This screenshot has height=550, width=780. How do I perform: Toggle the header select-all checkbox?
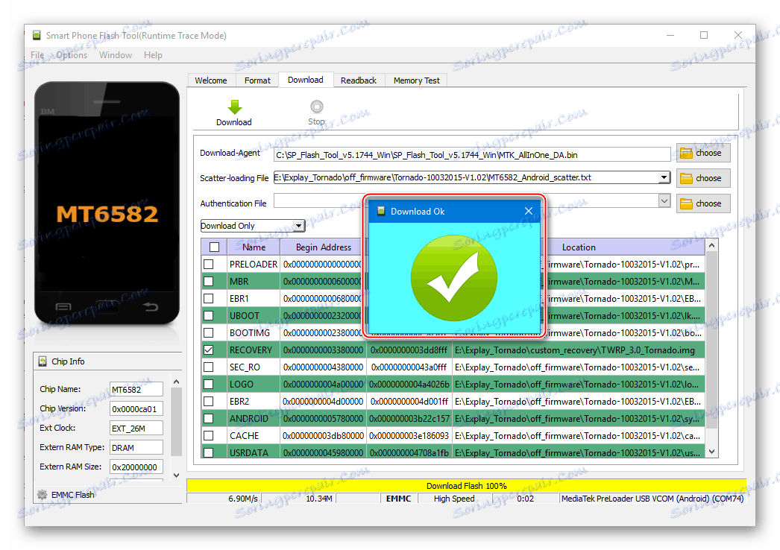coord(215,247)
